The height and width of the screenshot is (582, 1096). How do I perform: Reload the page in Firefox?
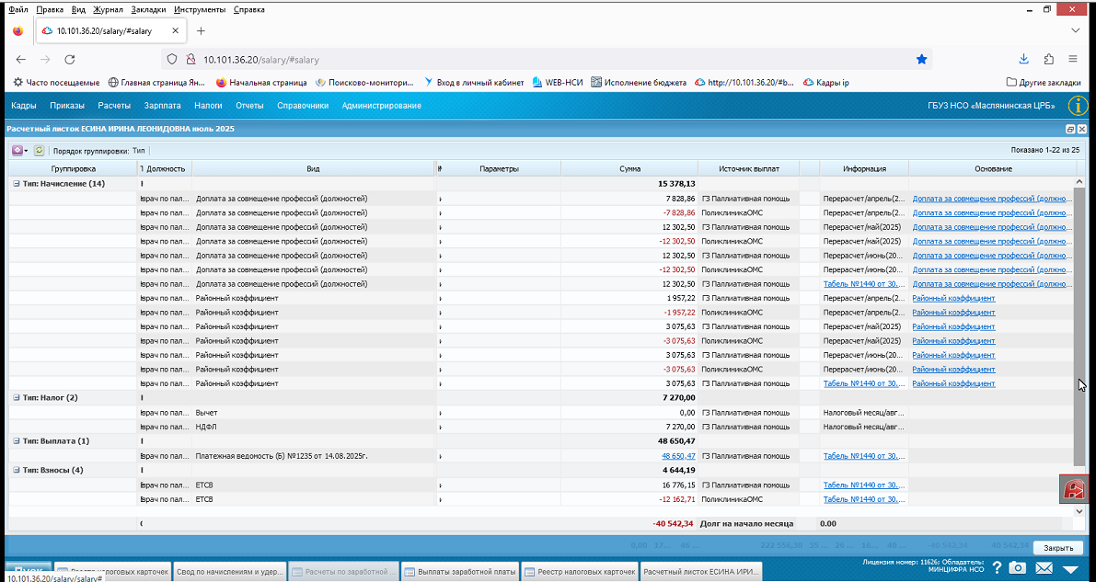coord(69,60)
